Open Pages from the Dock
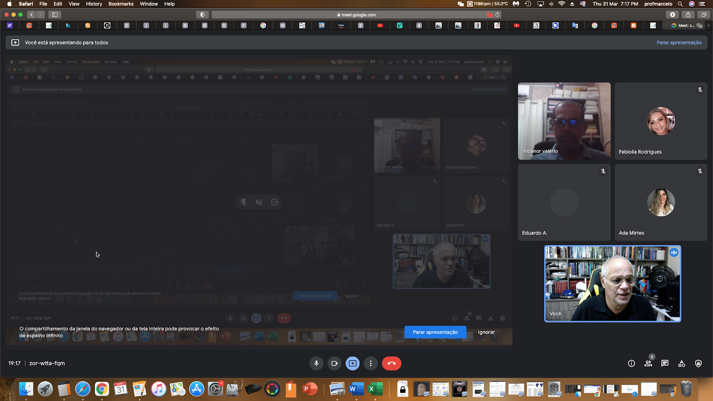 tap(139, 389)
